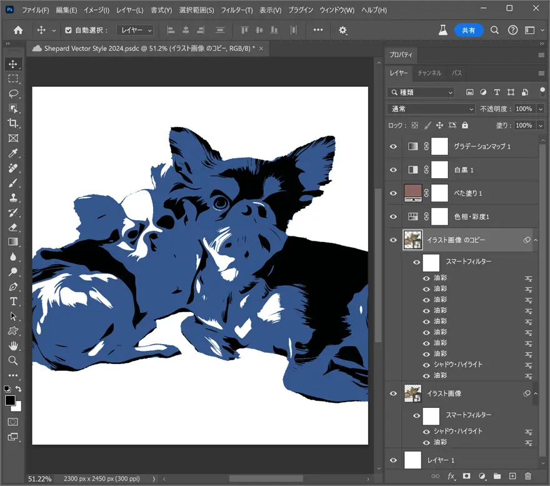Uncheck the 自動選択 checkbox
550x486 pixels.
[x=69, y=30]
